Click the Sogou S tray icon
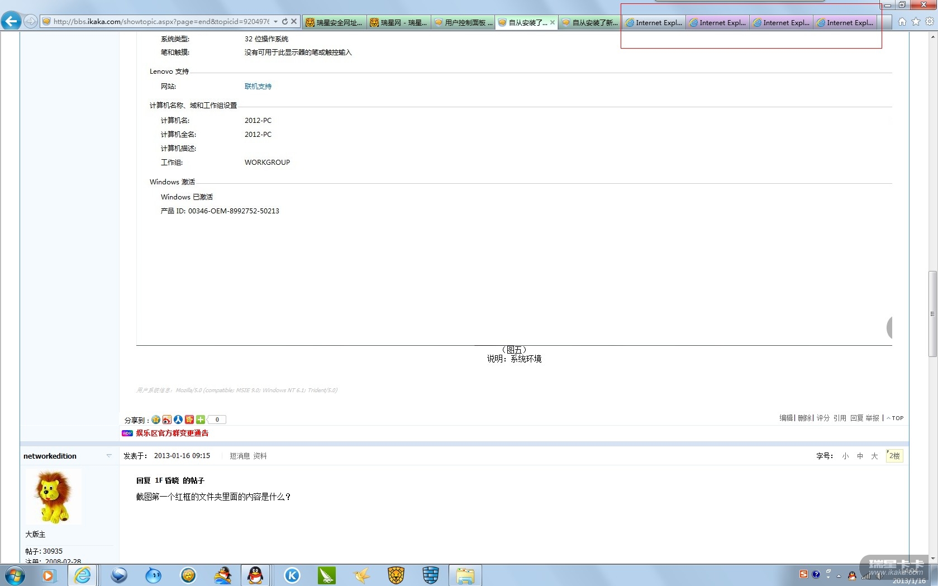The image size is (938, 586). 803,574
